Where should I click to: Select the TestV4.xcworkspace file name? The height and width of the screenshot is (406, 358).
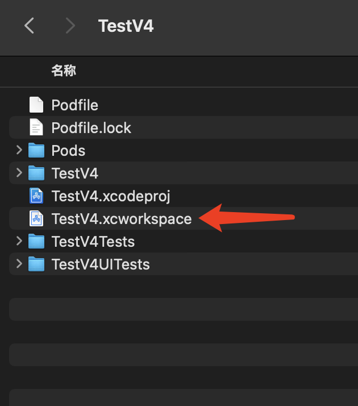tap(122, 219)
